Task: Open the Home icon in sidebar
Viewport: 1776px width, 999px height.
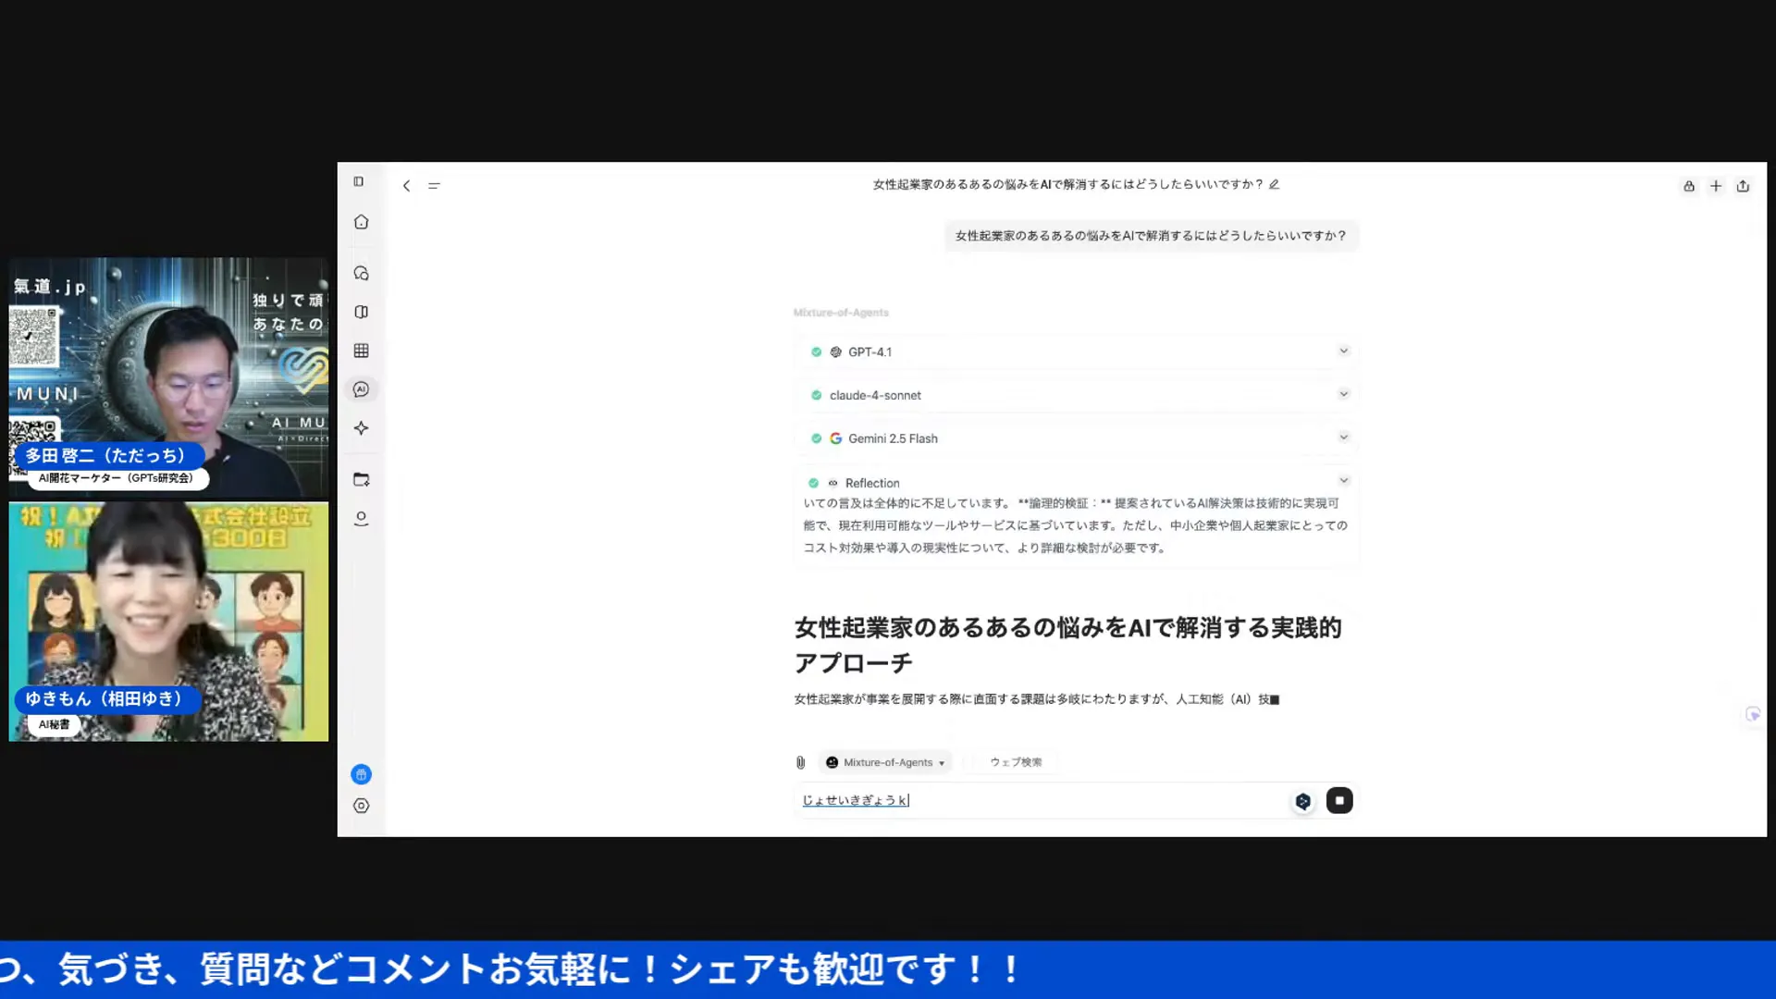Action: tap(362, 222)
